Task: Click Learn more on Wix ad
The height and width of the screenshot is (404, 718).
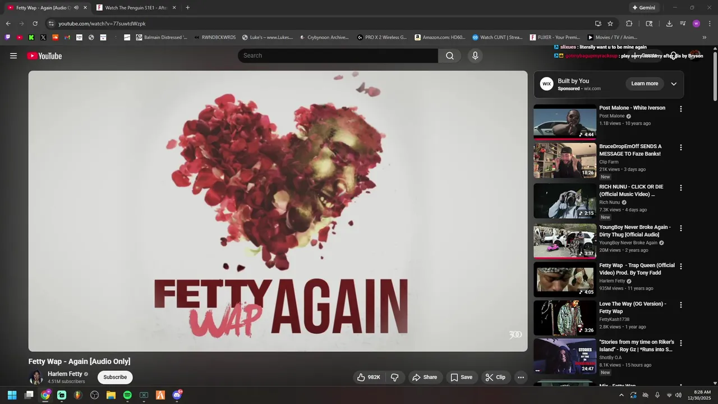Action: pos(645,84)
